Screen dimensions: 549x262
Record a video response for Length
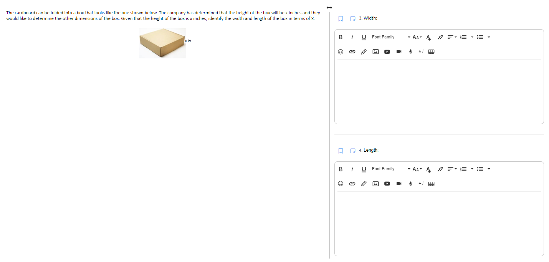pos(399,184)
